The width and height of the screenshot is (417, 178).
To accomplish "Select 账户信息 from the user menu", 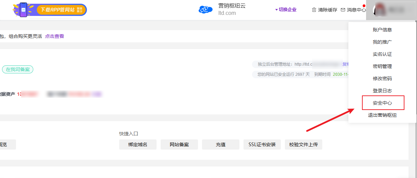I will click(382, 30).
